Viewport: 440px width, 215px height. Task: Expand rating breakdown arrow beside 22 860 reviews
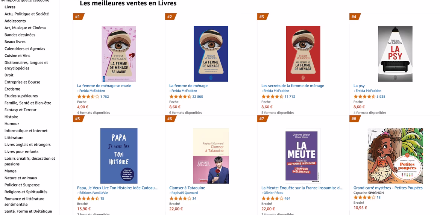(x=190, y=97)
